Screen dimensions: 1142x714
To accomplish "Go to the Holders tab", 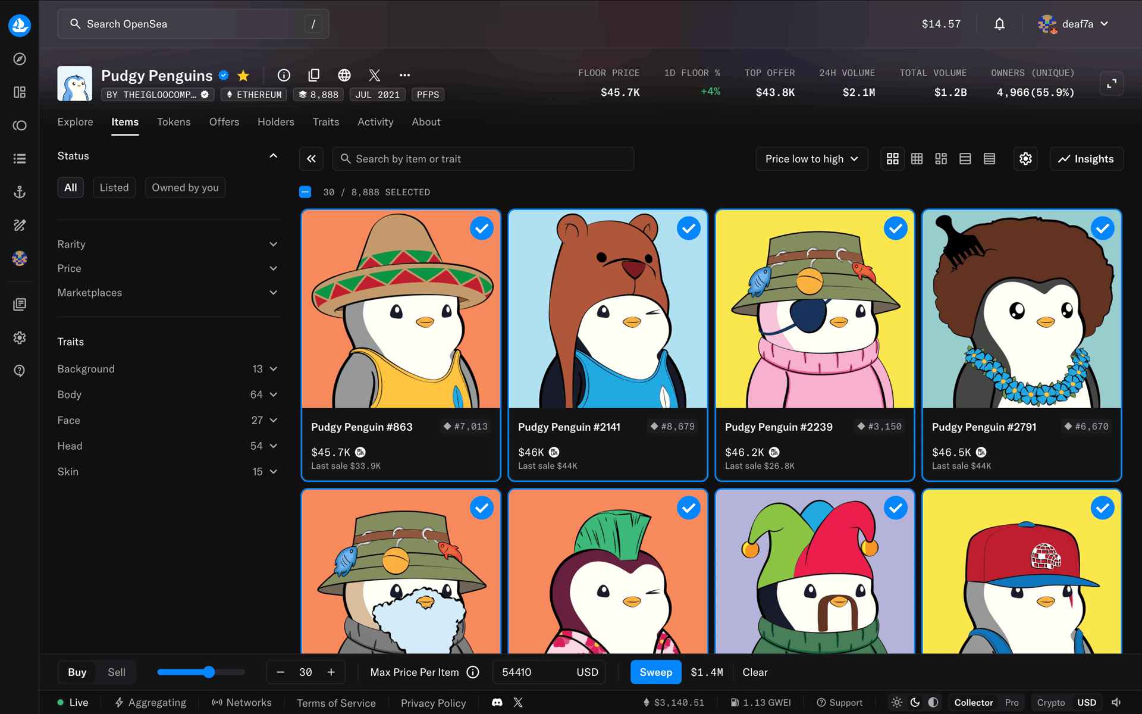I will click(276, 122).
